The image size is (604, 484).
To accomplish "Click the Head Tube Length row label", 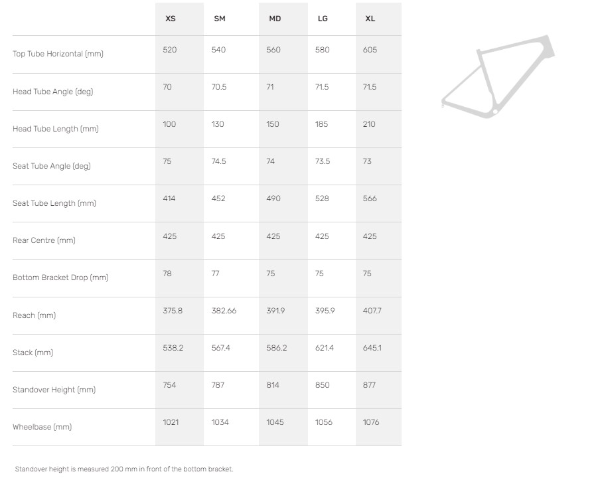I will [x=55, y=129].
